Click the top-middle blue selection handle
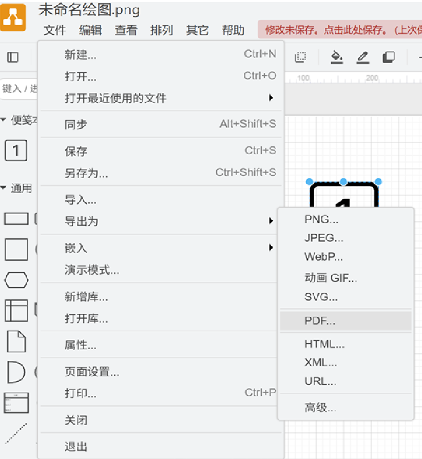The width and height of the screenshot is (422, 459). [x=343, y=182]
